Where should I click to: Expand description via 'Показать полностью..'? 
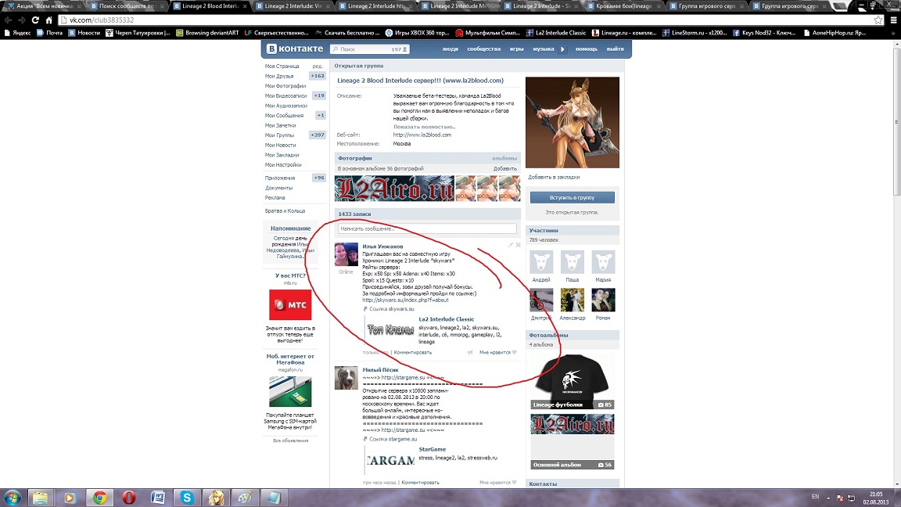tap(424, 127)
